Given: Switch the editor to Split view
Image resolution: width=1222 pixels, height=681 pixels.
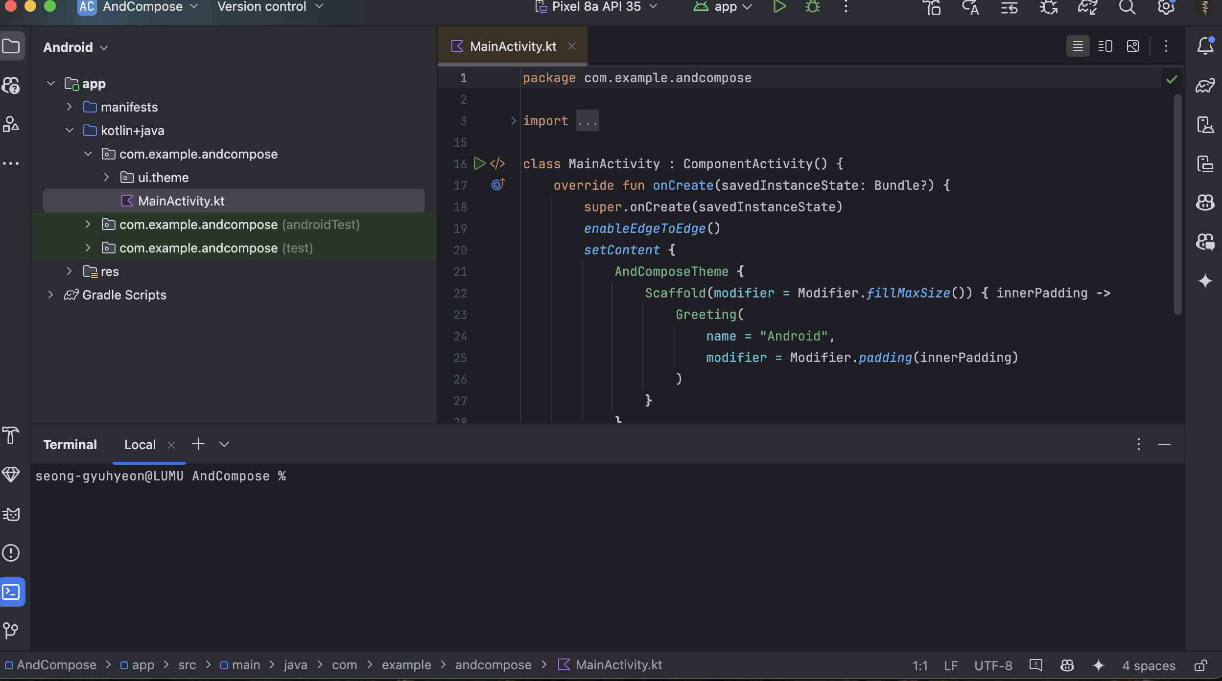Looking at the screenshot, I should click(x=1105, y=46).
